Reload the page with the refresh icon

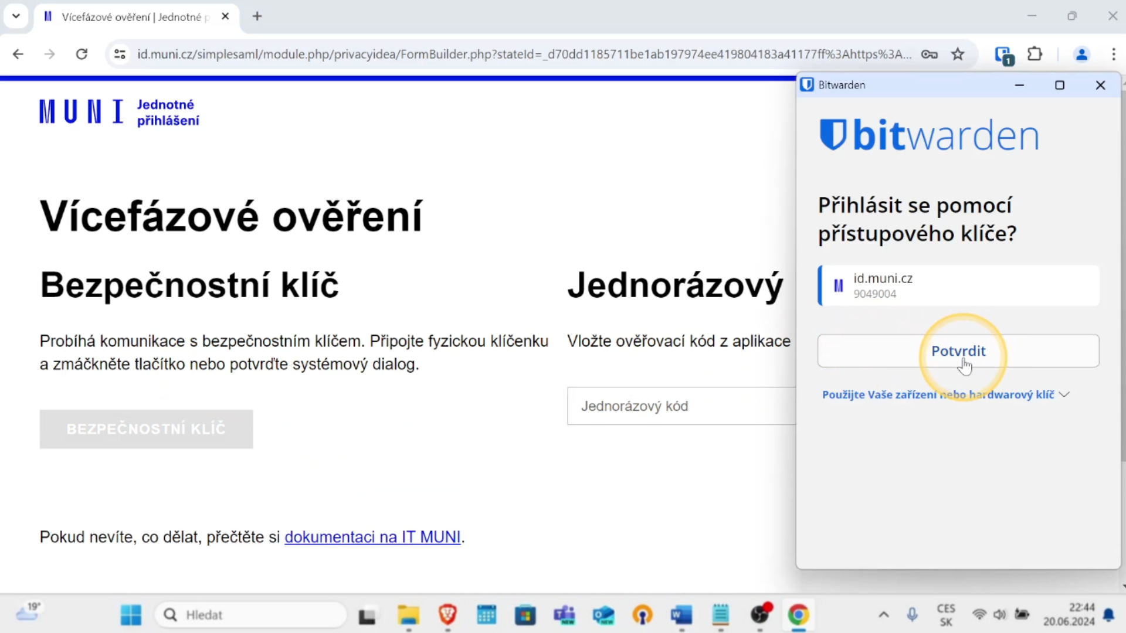82,55
